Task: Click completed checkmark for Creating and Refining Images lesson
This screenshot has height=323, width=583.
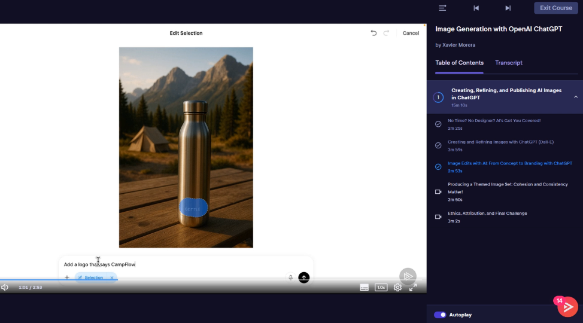Action: 438,145
